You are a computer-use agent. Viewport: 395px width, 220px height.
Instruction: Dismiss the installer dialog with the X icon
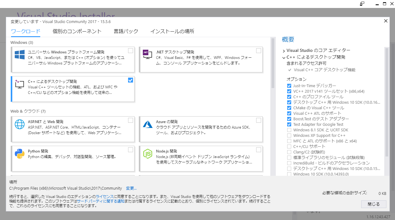click(x=385, y=21)
